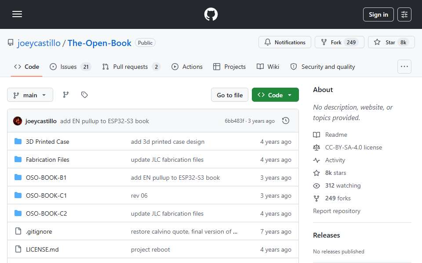Open the Readme link in About
The height and width of the screenshot is (263, 422).
[336, 135]
